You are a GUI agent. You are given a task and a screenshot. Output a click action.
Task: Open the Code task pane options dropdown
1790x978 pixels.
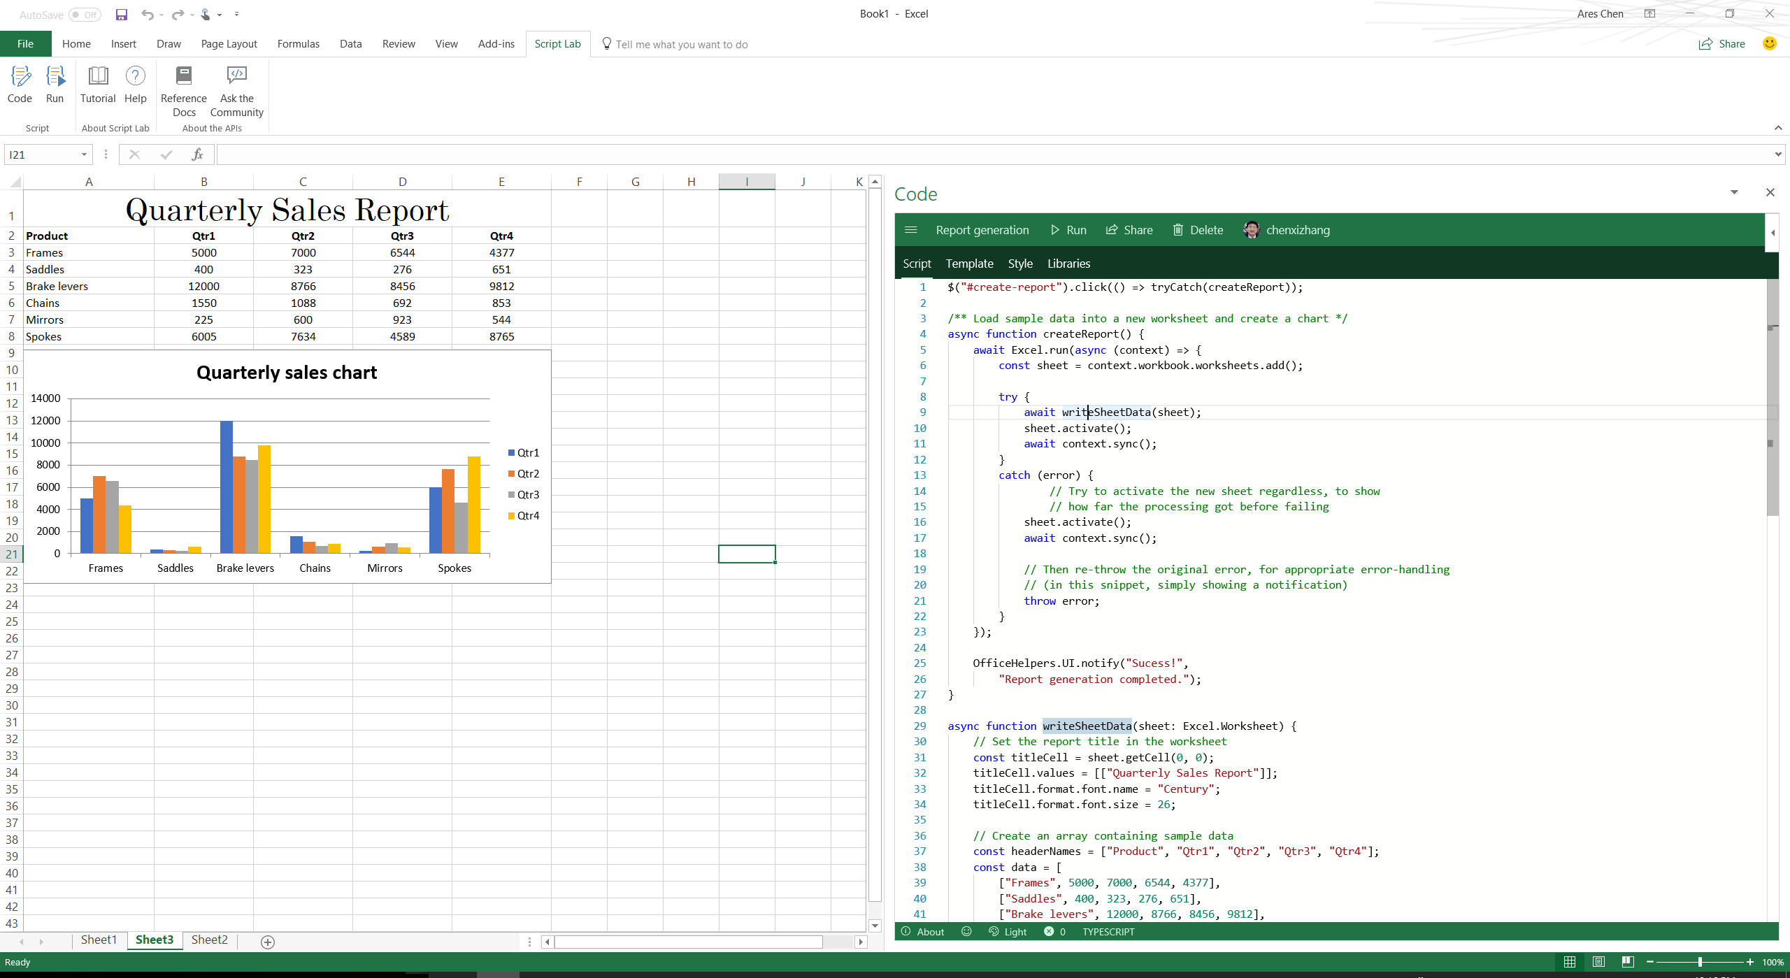[1734, 192]
